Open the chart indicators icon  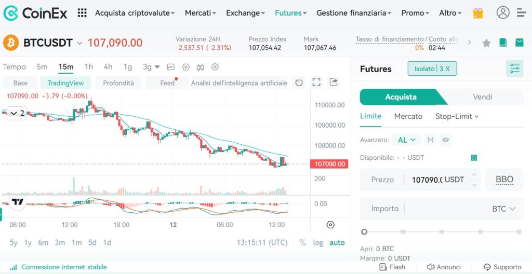[170, 67]
